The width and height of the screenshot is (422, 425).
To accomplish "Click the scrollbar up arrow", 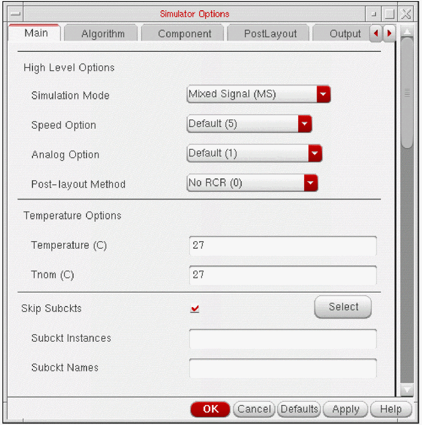I will [x=407, y=32].
